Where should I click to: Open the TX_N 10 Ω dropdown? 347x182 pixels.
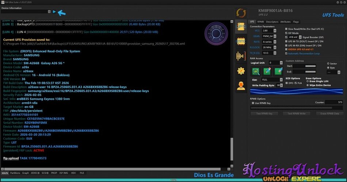275,53
